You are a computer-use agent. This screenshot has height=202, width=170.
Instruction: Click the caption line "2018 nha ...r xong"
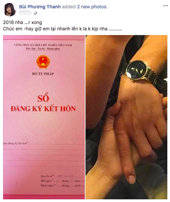click(x=23, y=23)
